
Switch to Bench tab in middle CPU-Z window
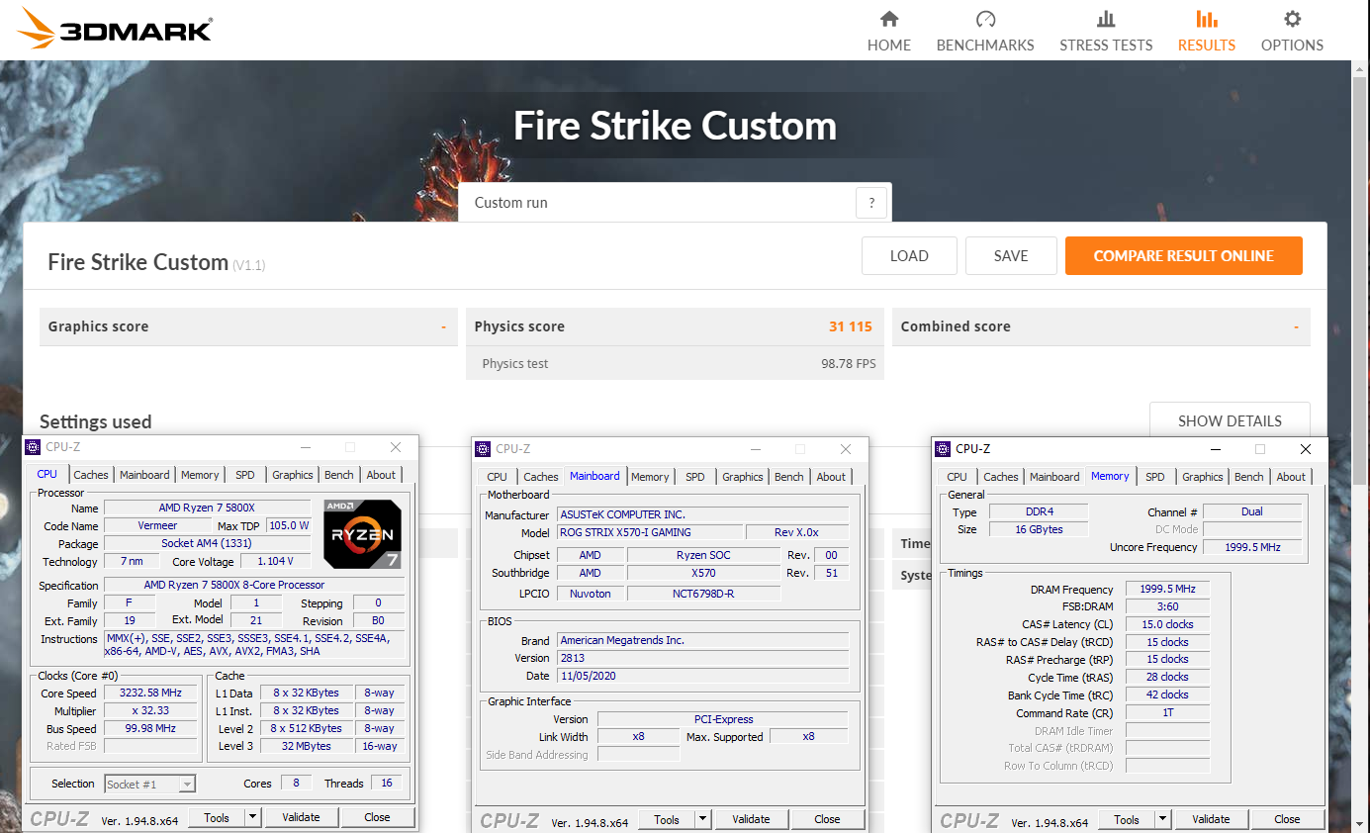789,477
